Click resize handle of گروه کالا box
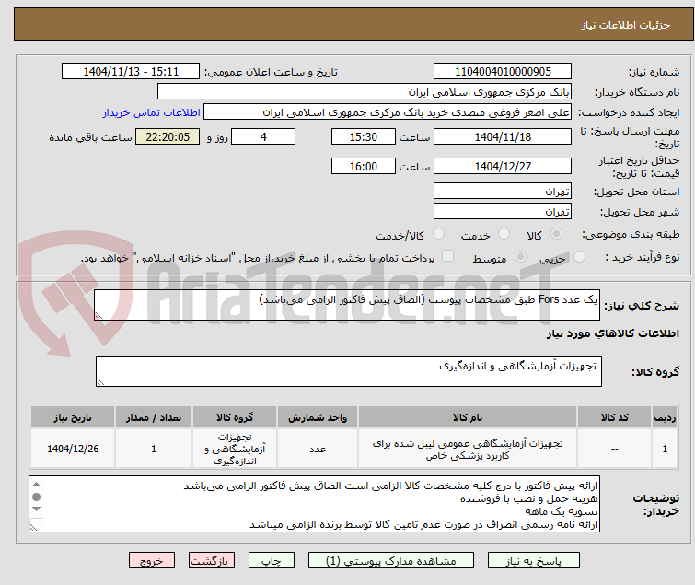Viewport: 695px width, 585px height. point(100,382)
